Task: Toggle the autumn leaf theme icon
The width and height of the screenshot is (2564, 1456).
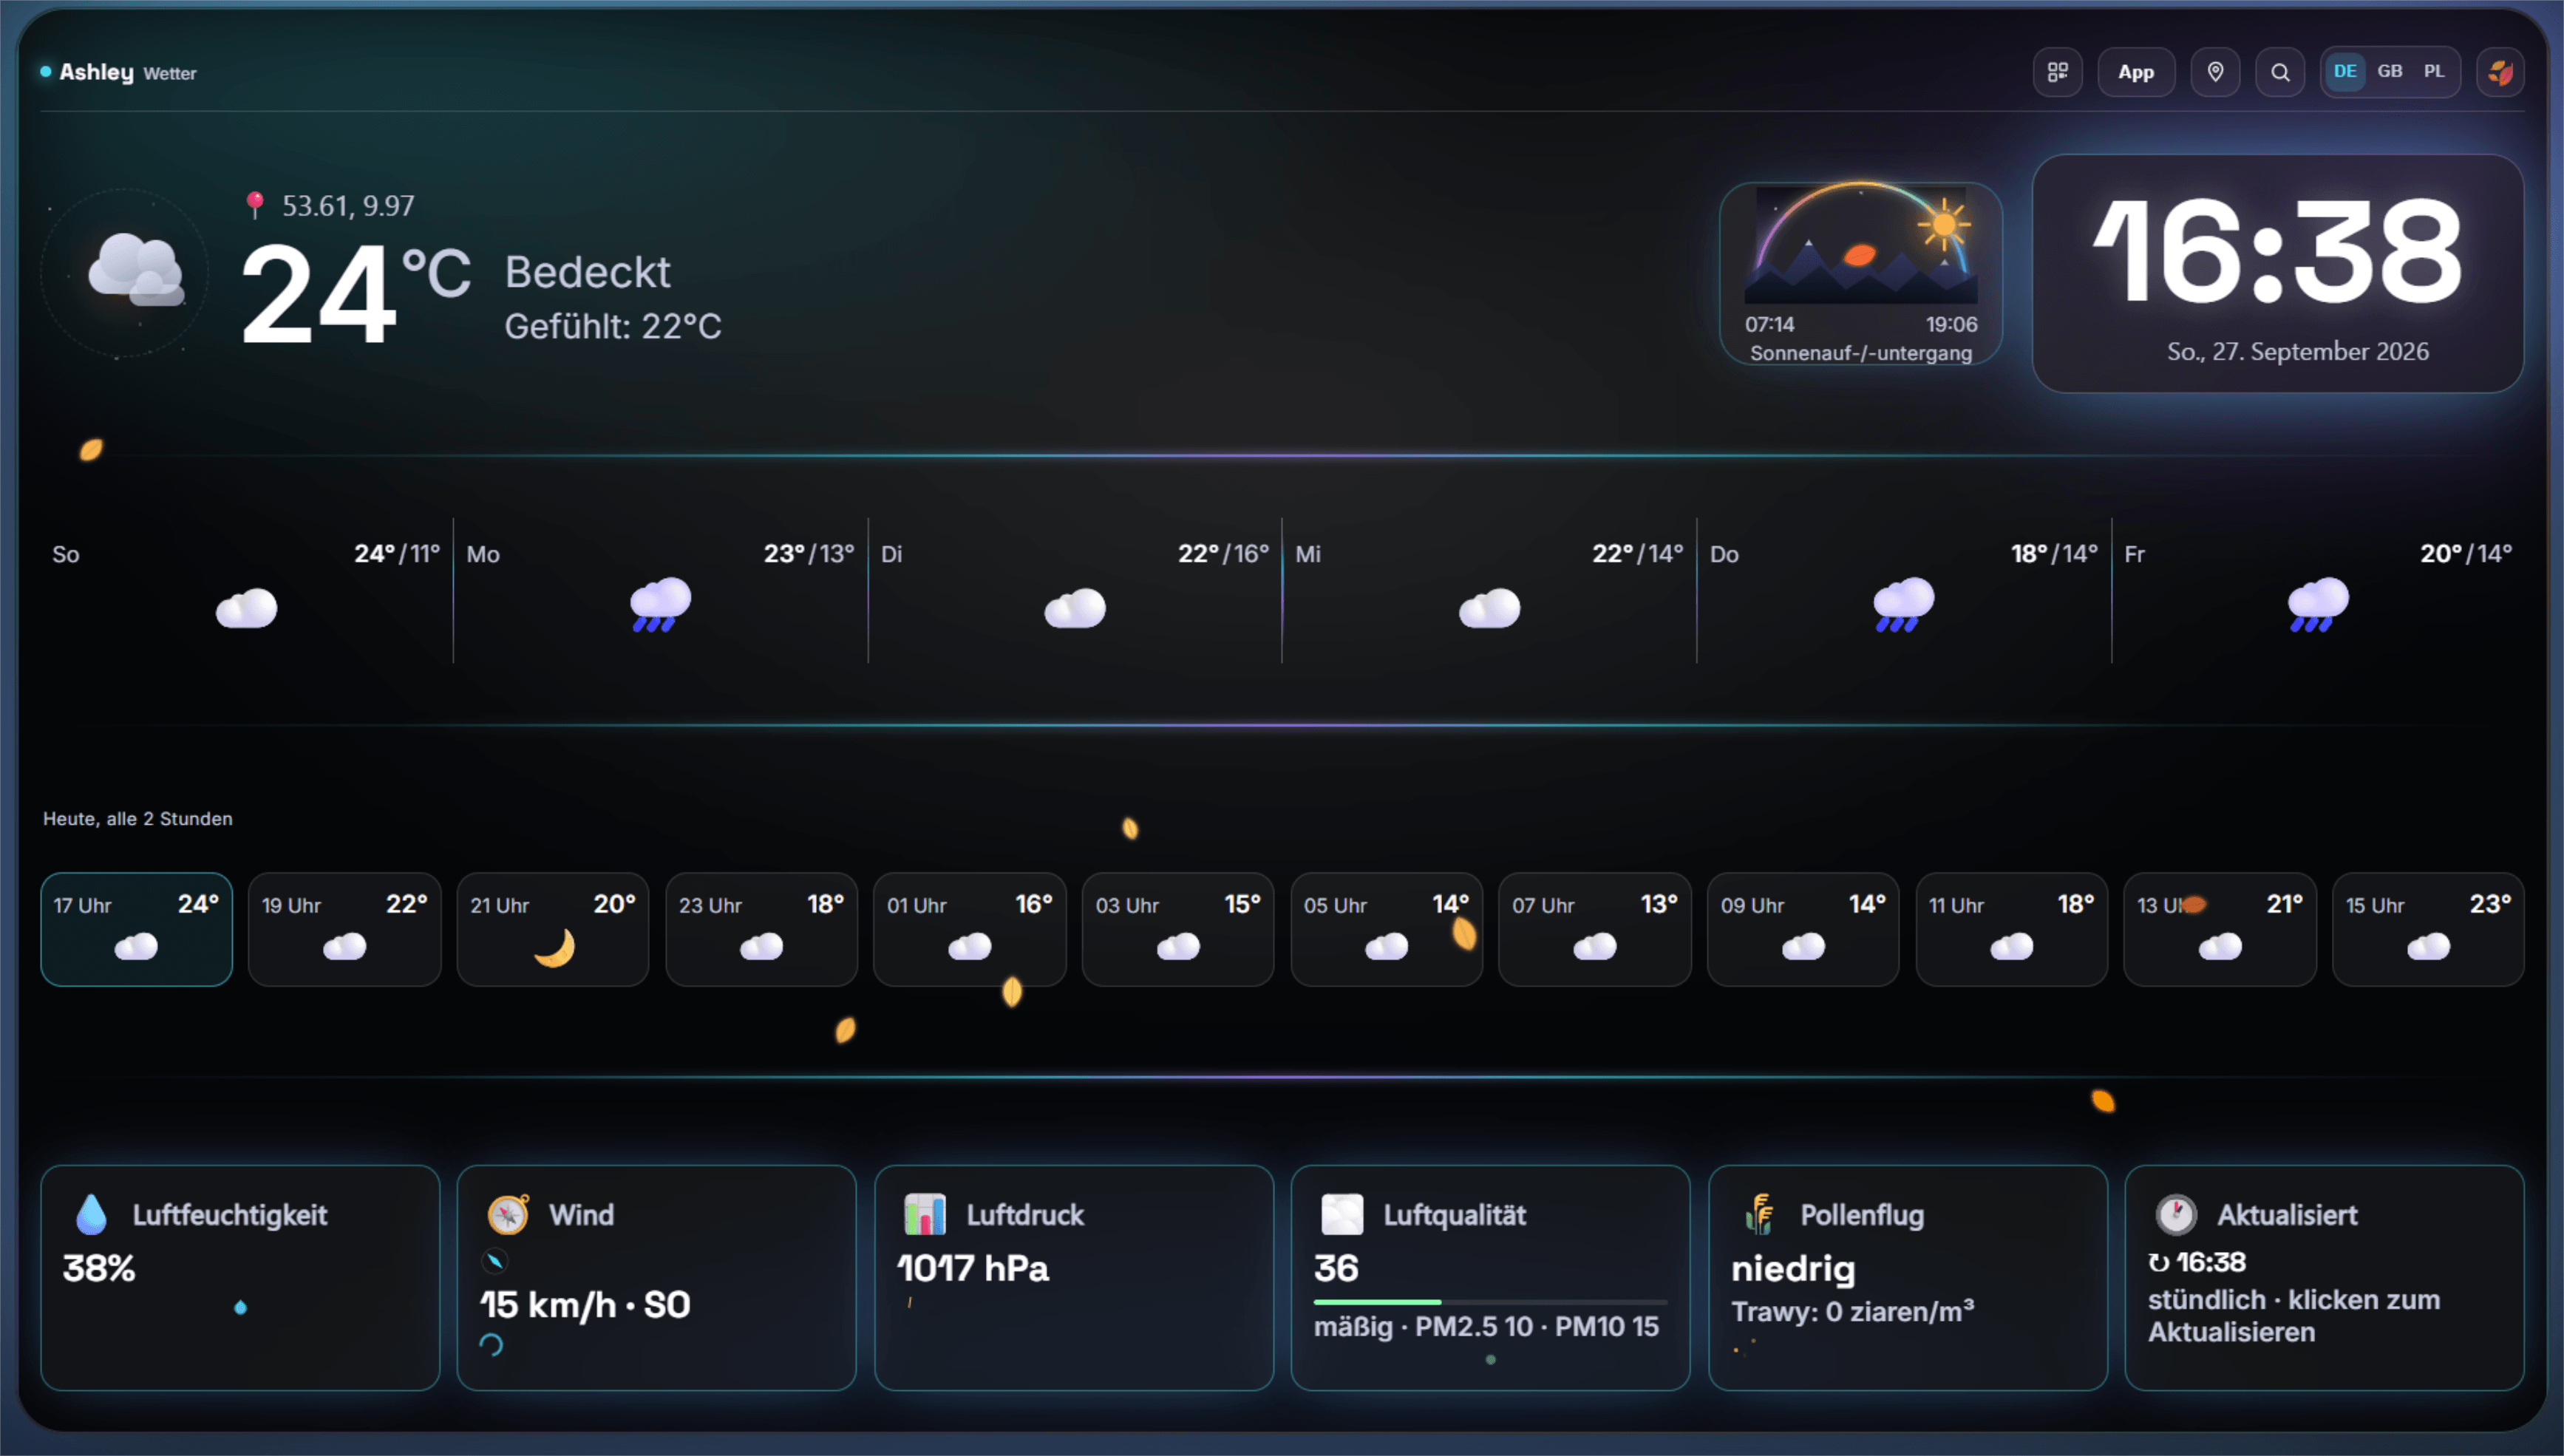Action: pyautogui.click(x=2500, y=72)
